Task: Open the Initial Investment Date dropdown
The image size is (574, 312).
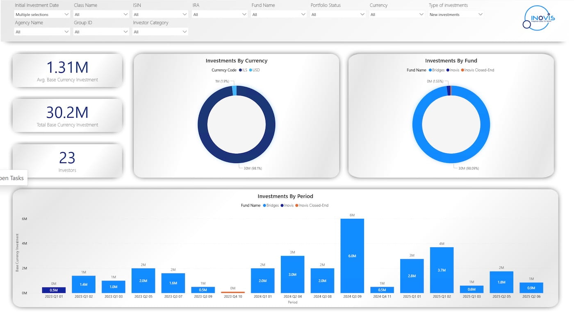Action: 42,14
